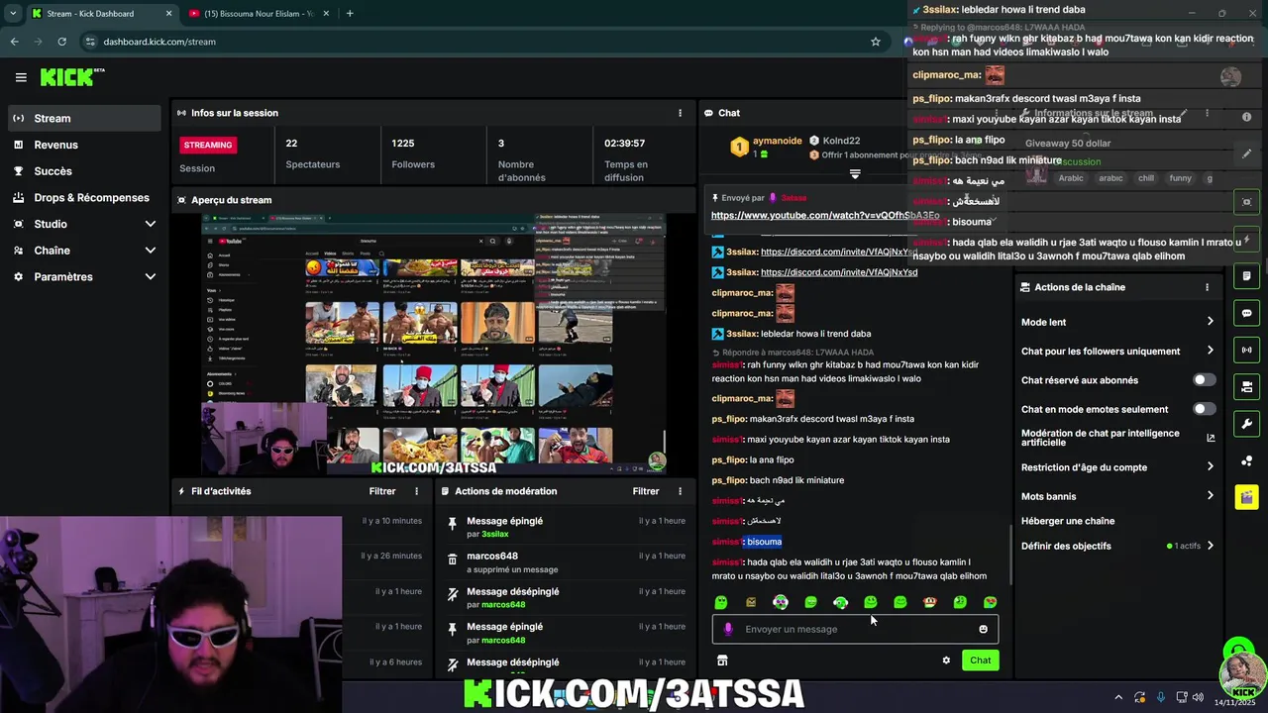This screenshot has width=1268, height=713.
Task: Click the purple microphone icon in message box
Action: click(x=728, y=629)
